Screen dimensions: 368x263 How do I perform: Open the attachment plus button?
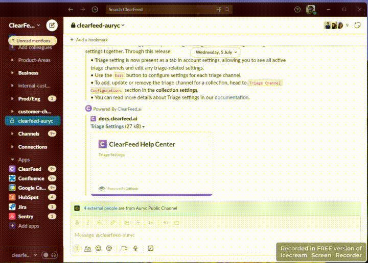coord(77,248)
